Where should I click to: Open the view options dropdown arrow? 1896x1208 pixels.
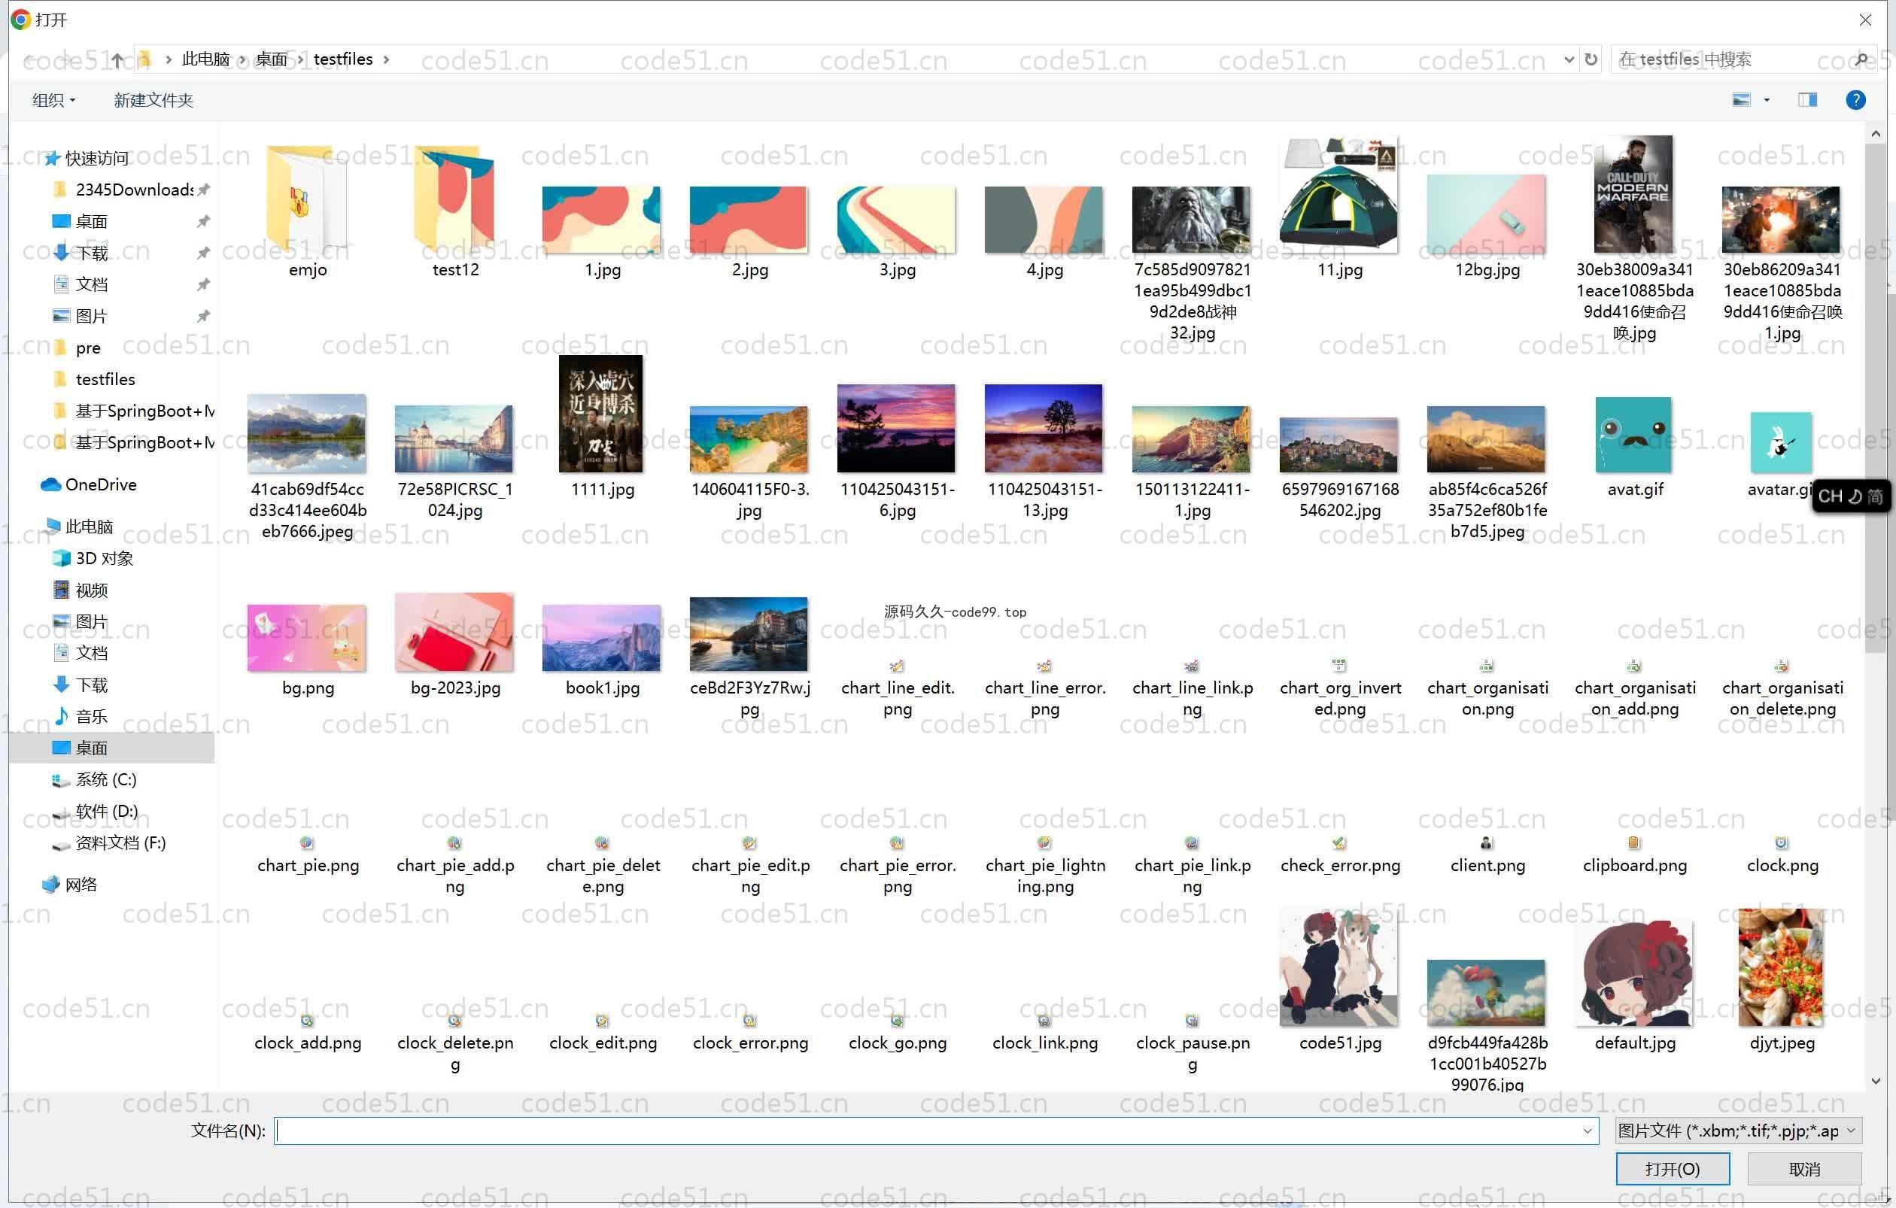[1767, 100]
